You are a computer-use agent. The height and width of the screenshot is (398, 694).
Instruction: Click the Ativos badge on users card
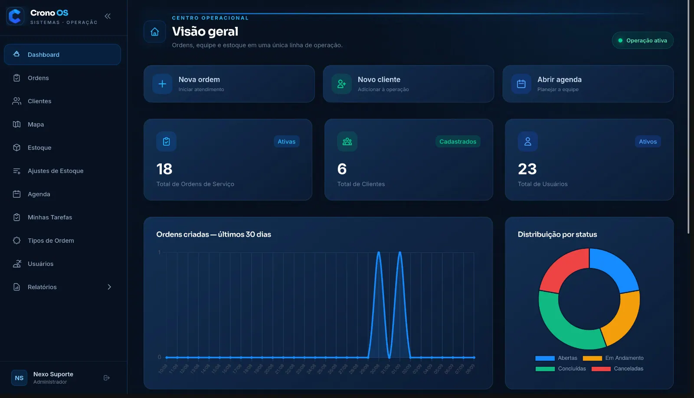coord(648,142)
